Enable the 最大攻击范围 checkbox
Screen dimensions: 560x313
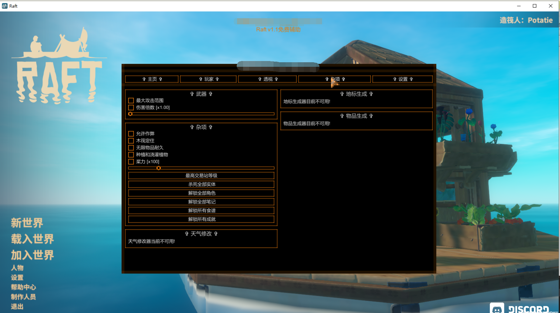pos(131,100)
